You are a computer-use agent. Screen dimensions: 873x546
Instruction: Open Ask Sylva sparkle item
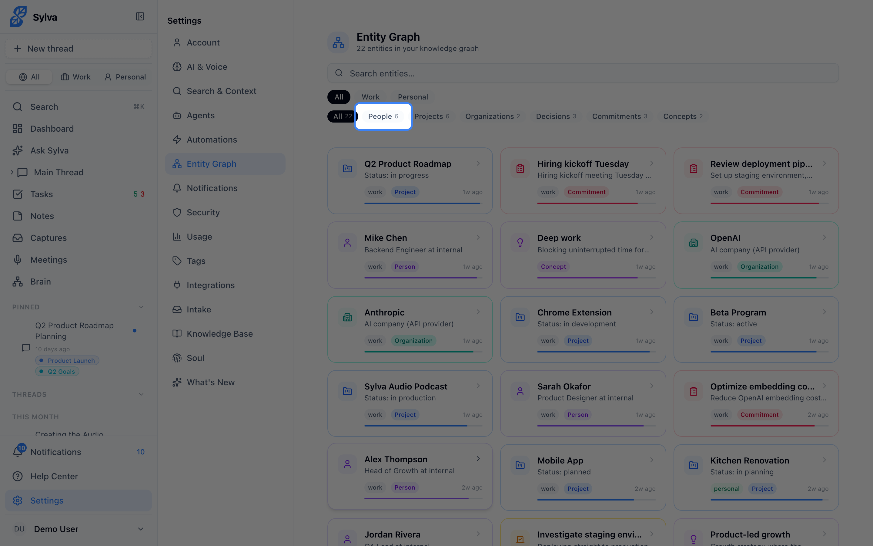tap(78, 150)
